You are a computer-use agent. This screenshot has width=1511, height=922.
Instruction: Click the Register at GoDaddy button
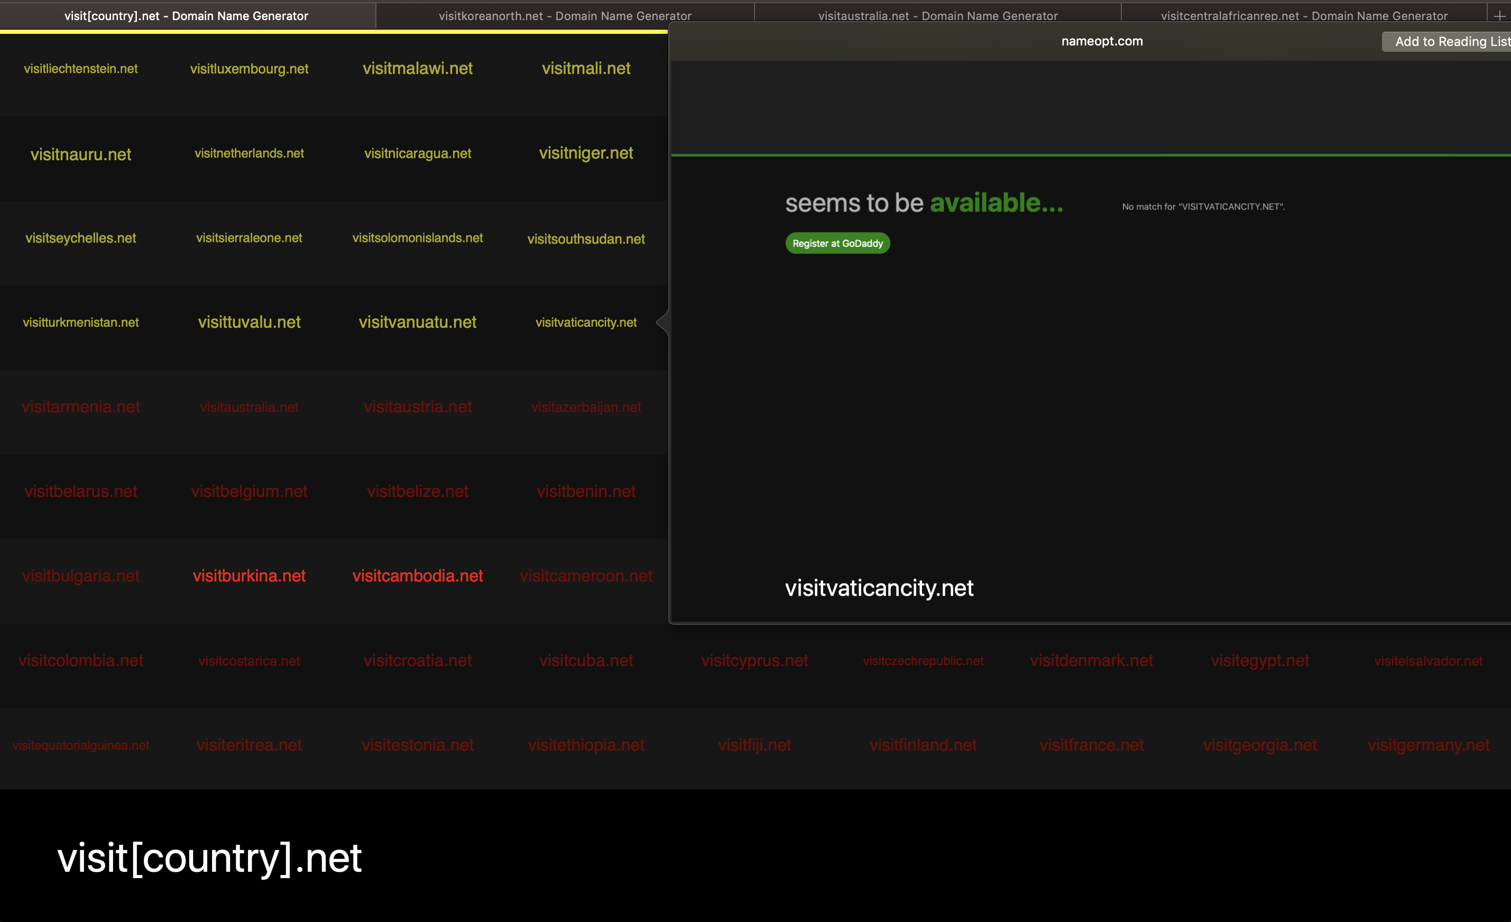tap(837, 243)
